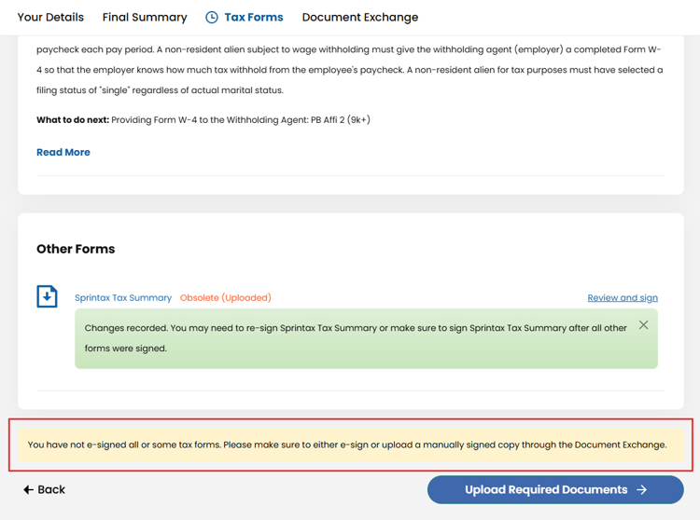Click the left arrow icon beside Back
Screen dimensions: 700x520
tap(28, 489)
